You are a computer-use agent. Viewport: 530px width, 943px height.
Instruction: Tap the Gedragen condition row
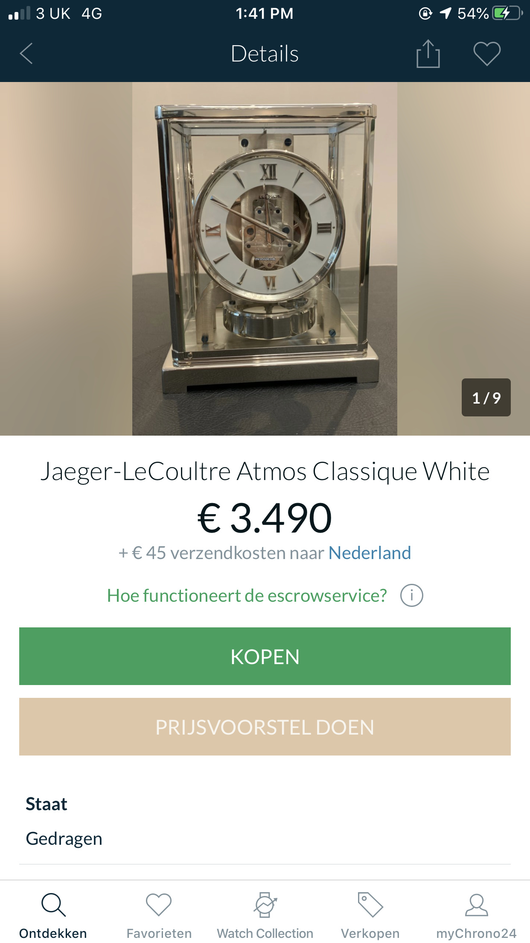(x=265, y=838)
